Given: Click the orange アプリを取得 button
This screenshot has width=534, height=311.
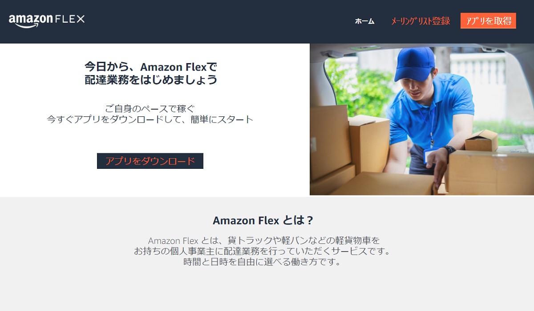Looking at the screenshot, I should [x=488, y=20].
